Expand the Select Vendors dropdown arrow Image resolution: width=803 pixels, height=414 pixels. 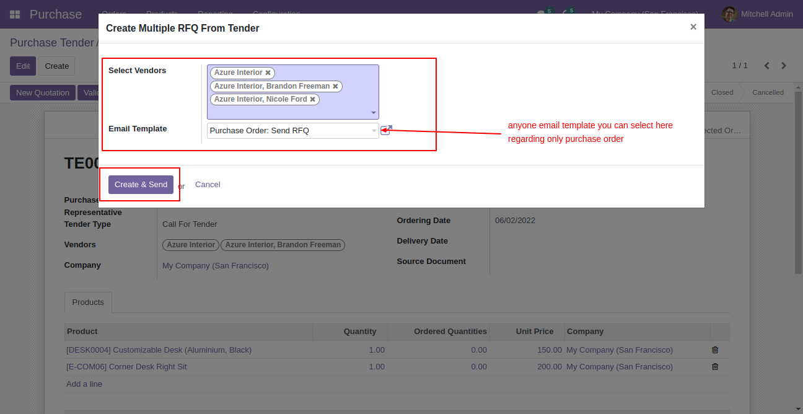pos(374,113)
